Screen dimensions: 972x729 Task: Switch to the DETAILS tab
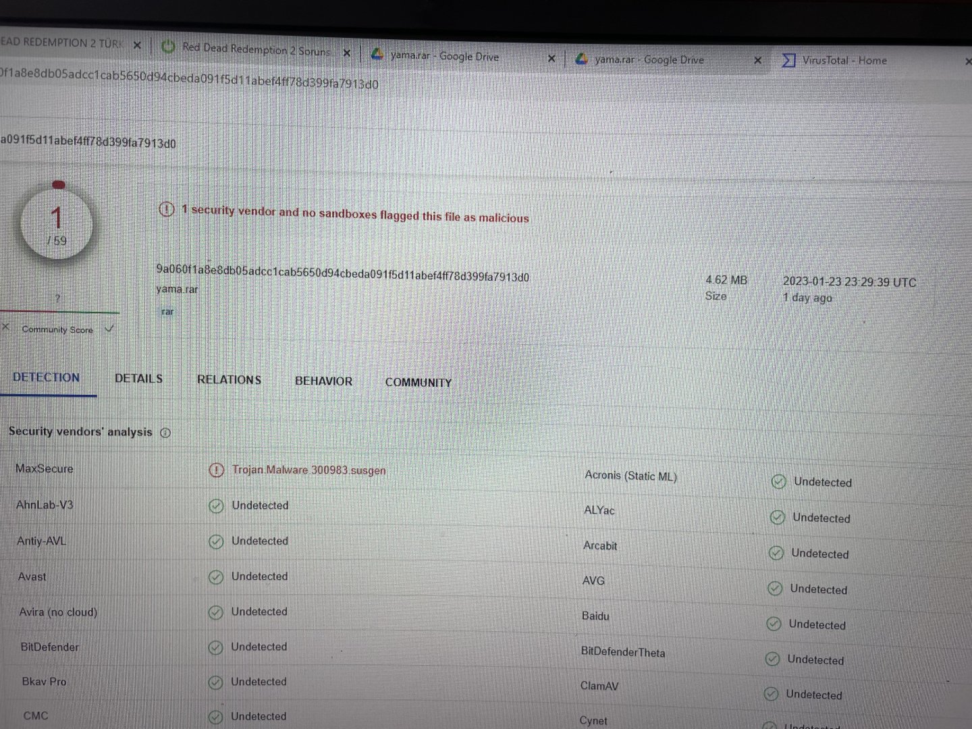(x=138, y=379)
